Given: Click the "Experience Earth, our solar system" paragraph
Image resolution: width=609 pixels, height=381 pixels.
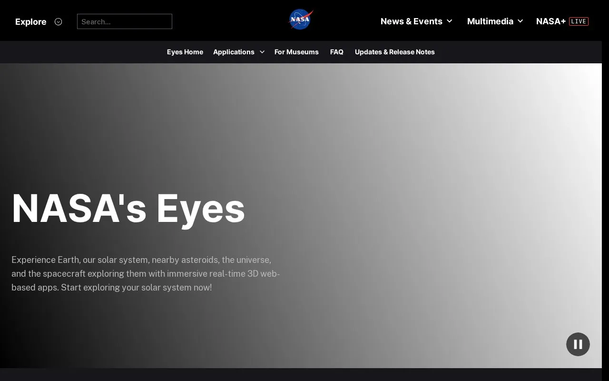Looking at the screenshot, I should point(146,273).
